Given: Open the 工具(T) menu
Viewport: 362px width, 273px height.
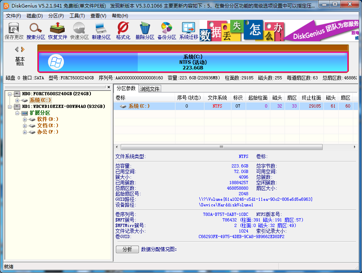Looking at the screenshot, I should click(77, 16).
